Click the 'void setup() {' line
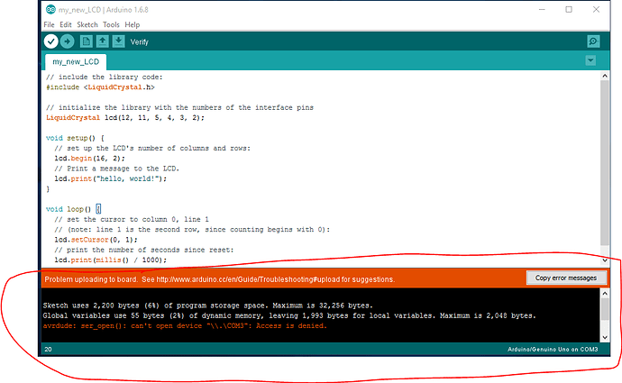Viewport: 622px width, 383px height. (x=75, y=138)
